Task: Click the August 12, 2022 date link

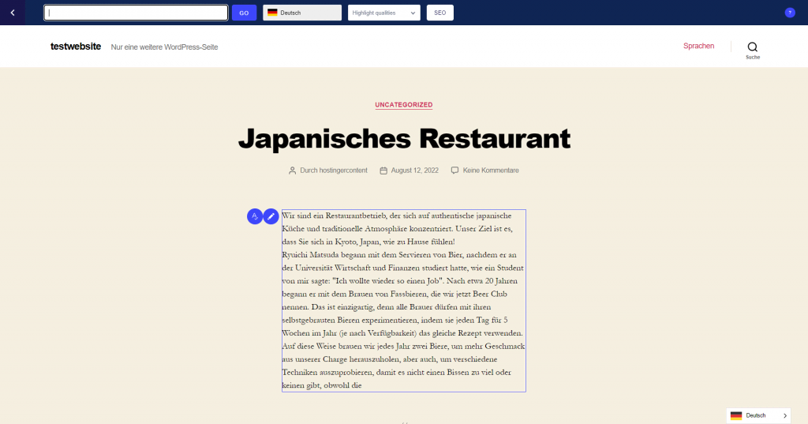Action: [x=415, y=171]
